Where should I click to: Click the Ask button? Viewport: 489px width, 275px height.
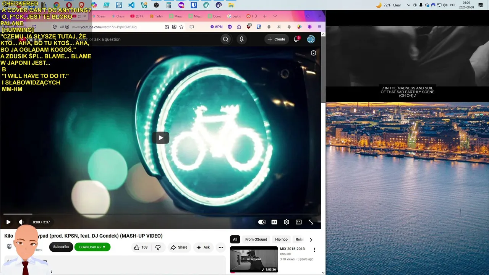203,247
